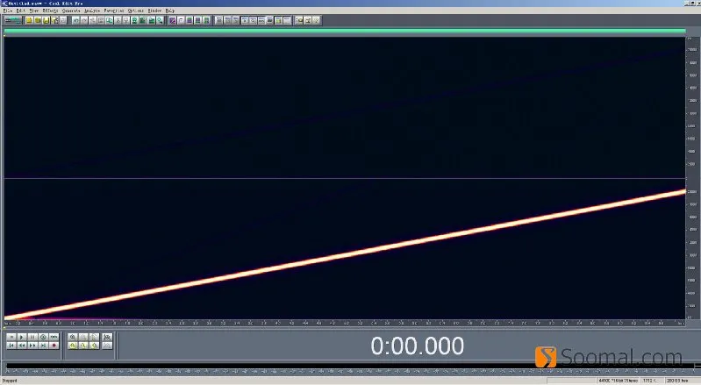Screen dimensions: 701x385
Task: Open the Help menu
Action: tap(170, 11)
